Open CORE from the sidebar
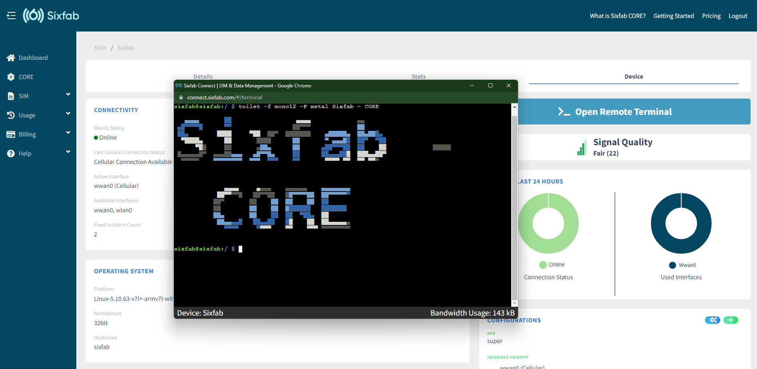 (26, 77)
